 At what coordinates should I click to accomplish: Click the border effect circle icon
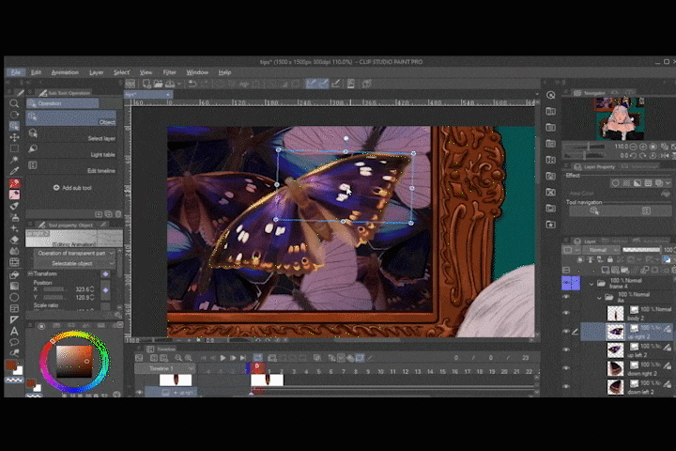[x=615, y=183]
